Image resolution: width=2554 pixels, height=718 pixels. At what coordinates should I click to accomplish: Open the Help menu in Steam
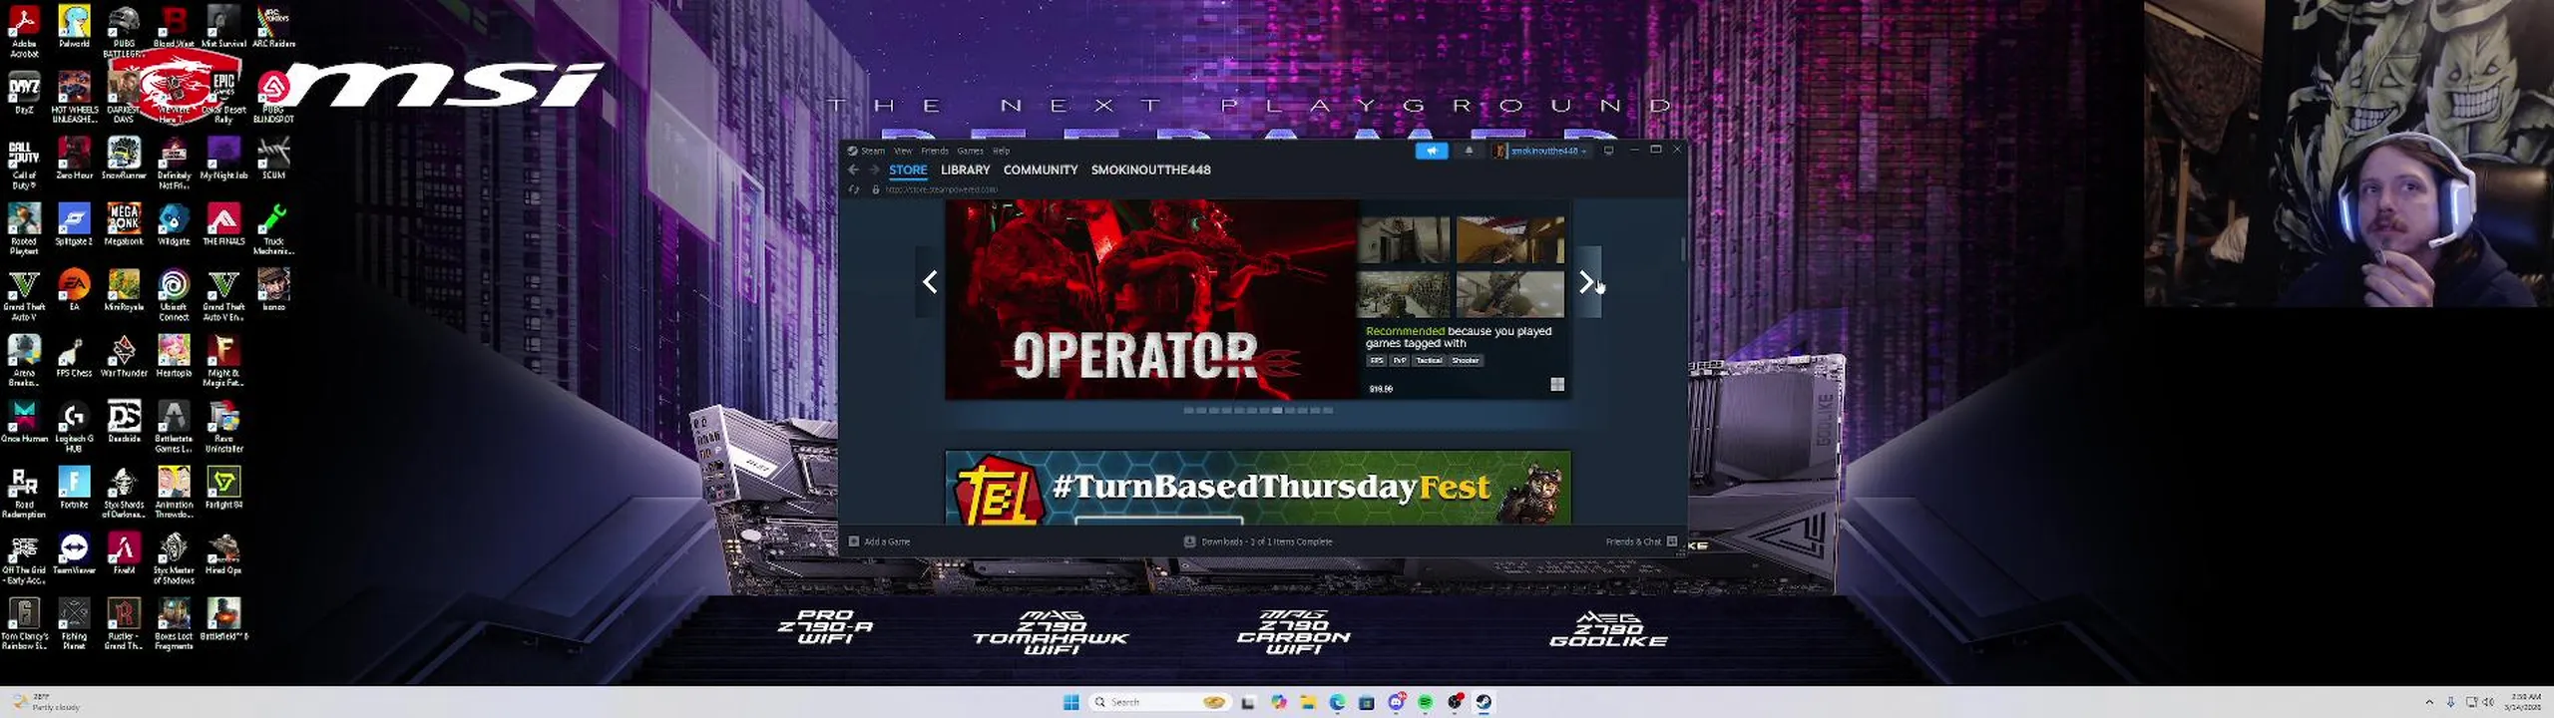(x=1001, y=151)
